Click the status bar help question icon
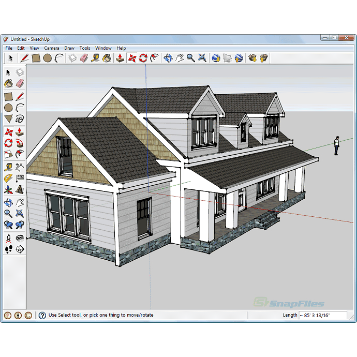This screenshot has width=357, height=357. point(42,315)
